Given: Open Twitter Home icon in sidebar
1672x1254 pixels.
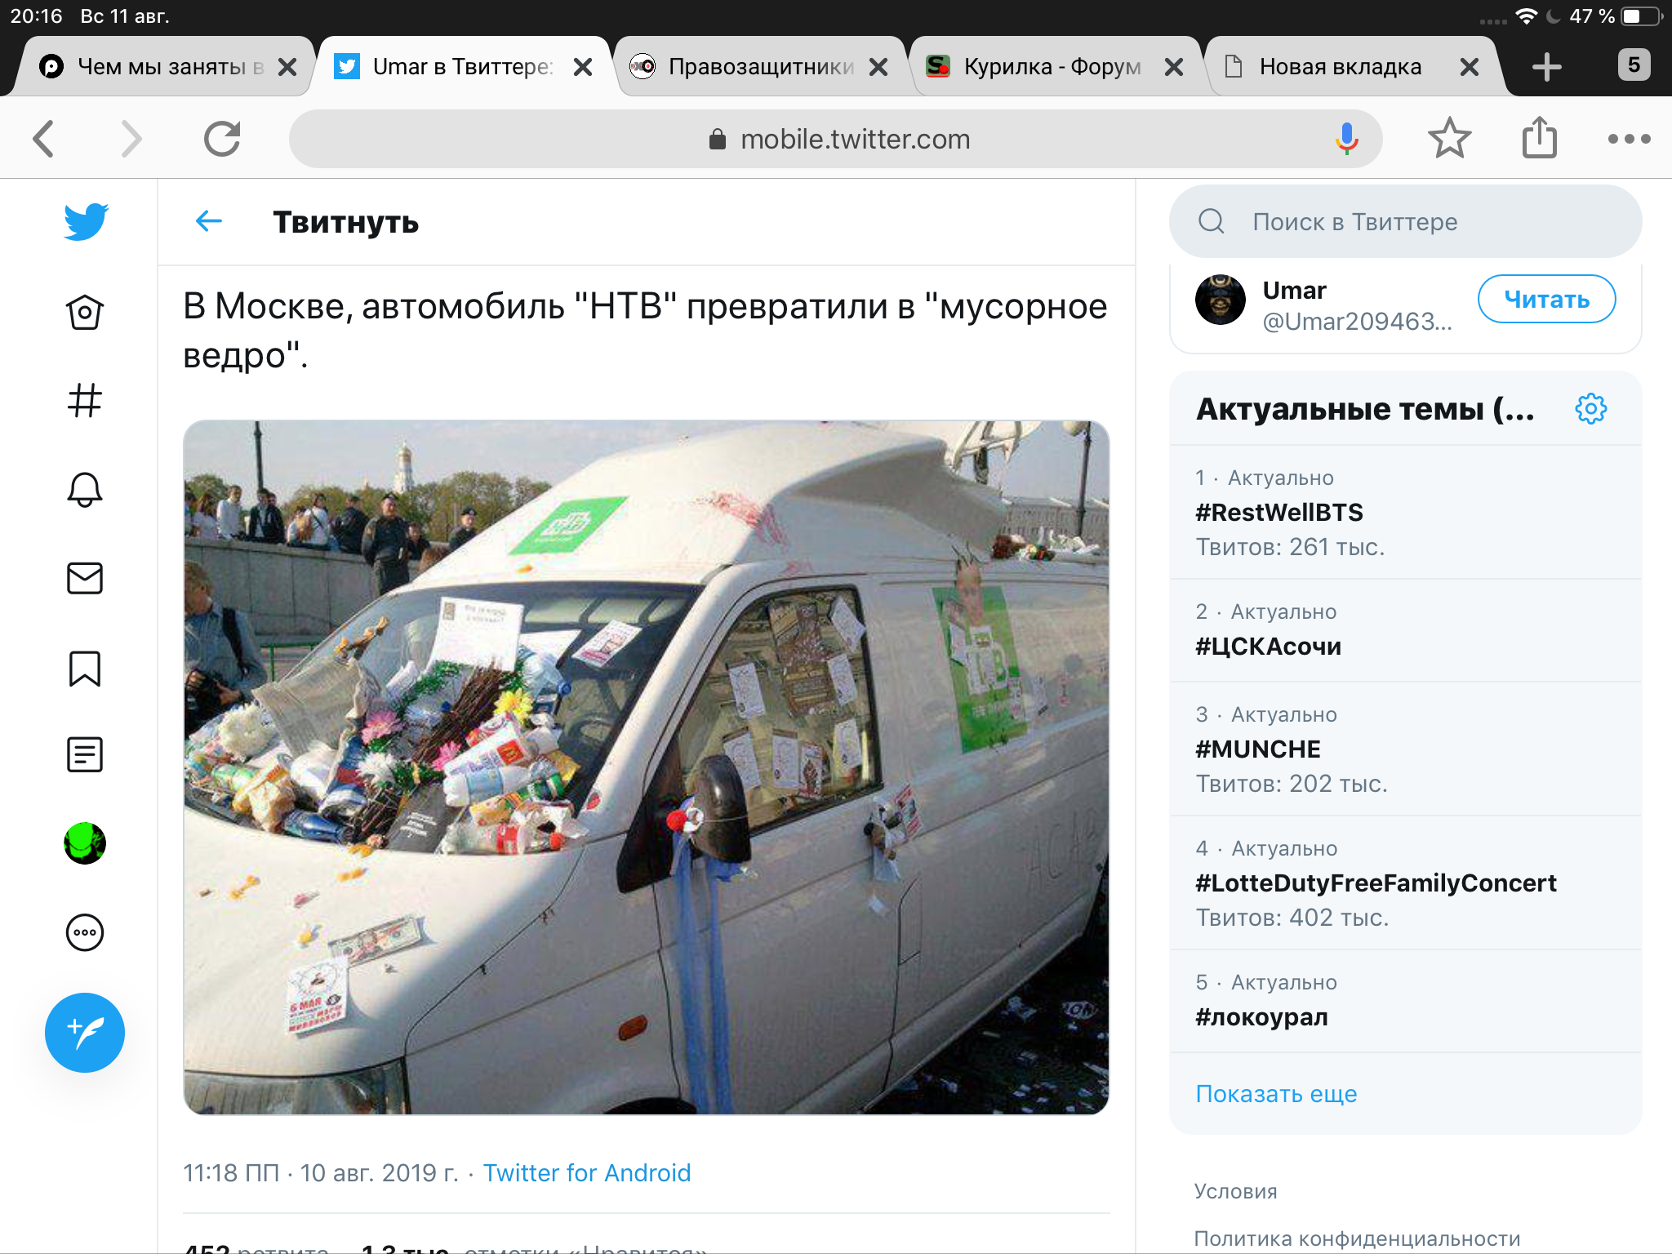Looking at the screenshot, I should pos(85,312).
